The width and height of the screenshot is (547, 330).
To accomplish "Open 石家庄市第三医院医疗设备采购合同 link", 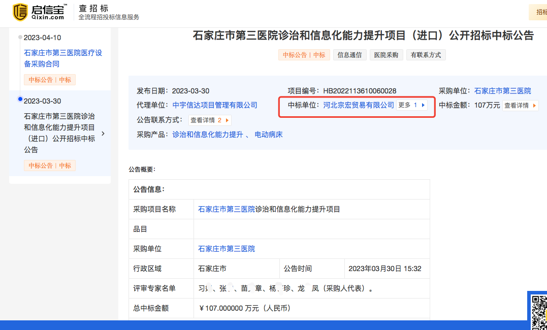I will tap(63, 58).
